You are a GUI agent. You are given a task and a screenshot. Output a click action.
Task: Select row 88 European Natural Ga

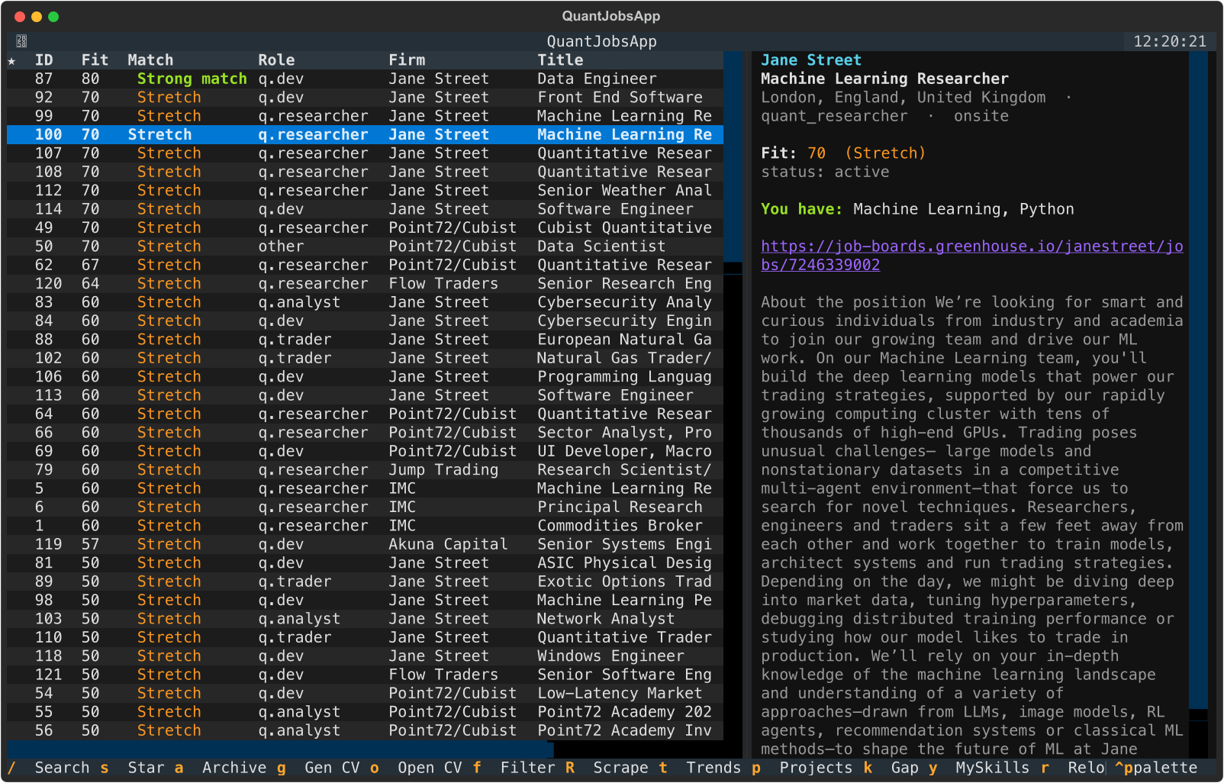click(365, 340)
